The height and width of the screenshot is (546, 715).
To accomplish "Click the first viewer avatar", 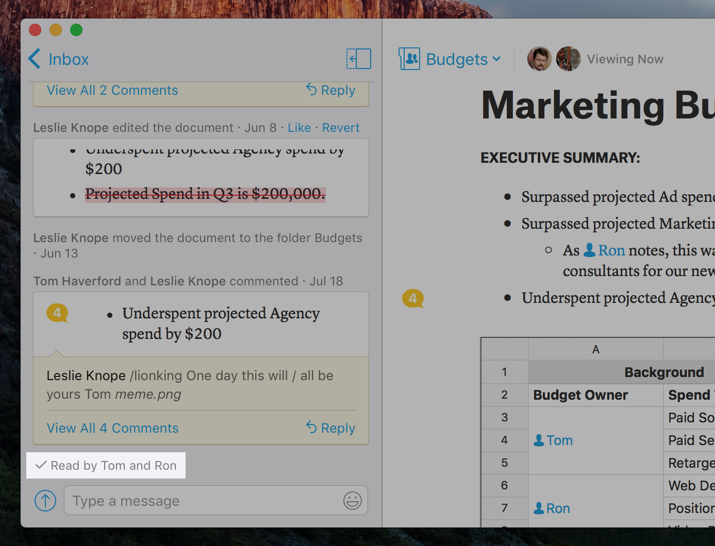I will click(x=539, y=59).
